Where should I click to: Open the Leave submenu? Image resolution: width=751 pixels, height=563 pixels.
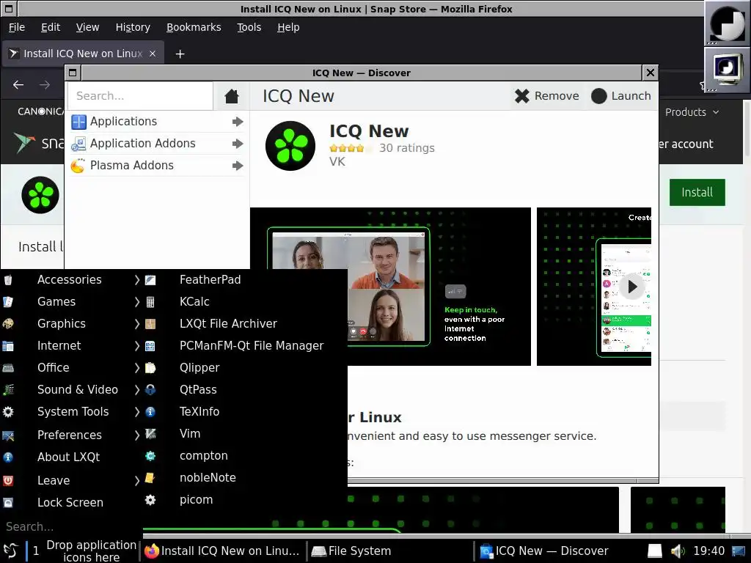[x=72, y=480]
